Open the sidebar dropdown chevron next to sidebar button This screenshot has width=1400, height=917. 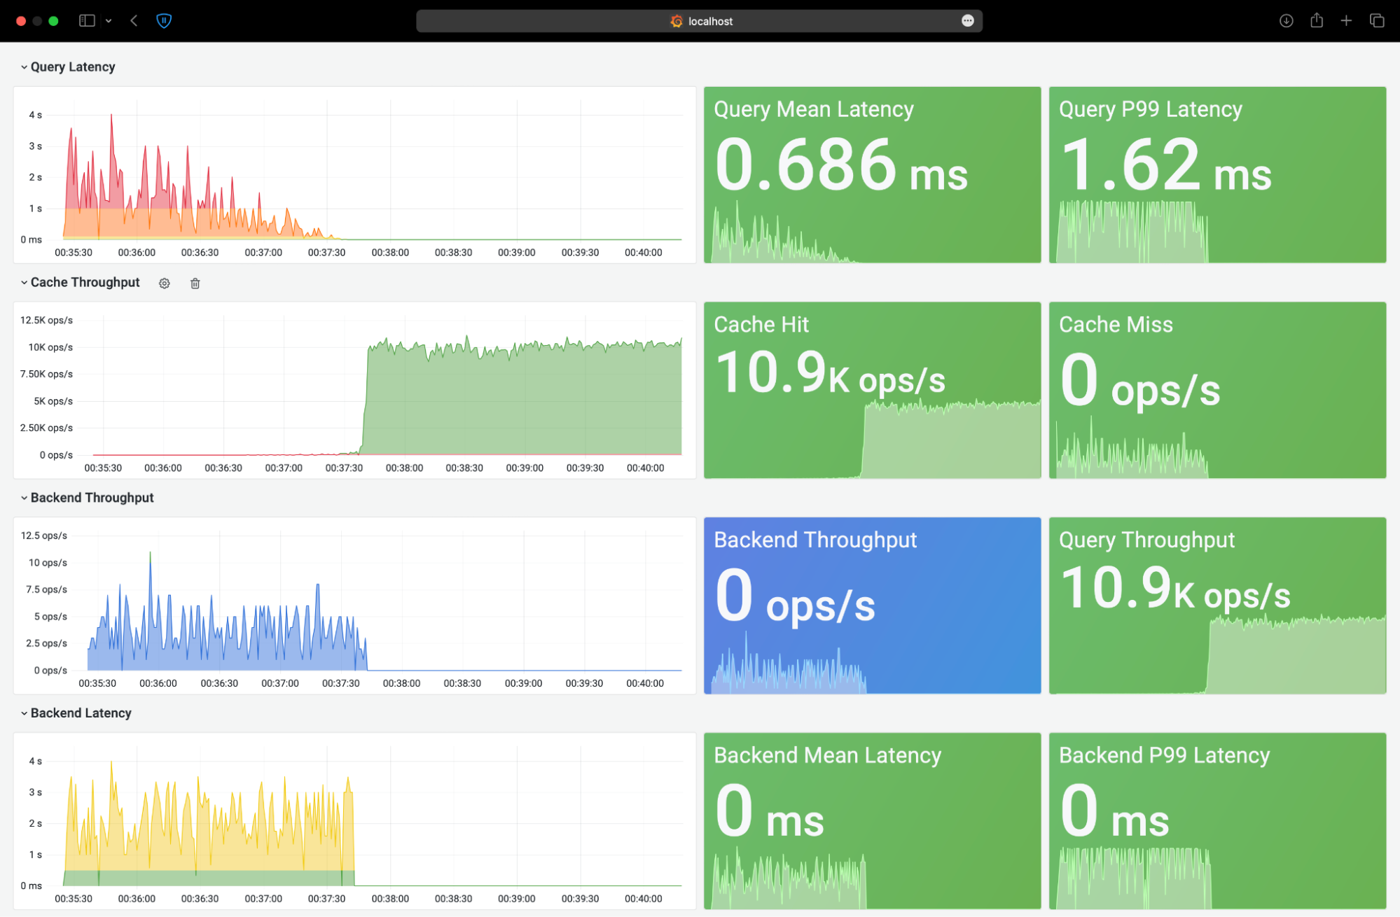[x=108, y=20]
